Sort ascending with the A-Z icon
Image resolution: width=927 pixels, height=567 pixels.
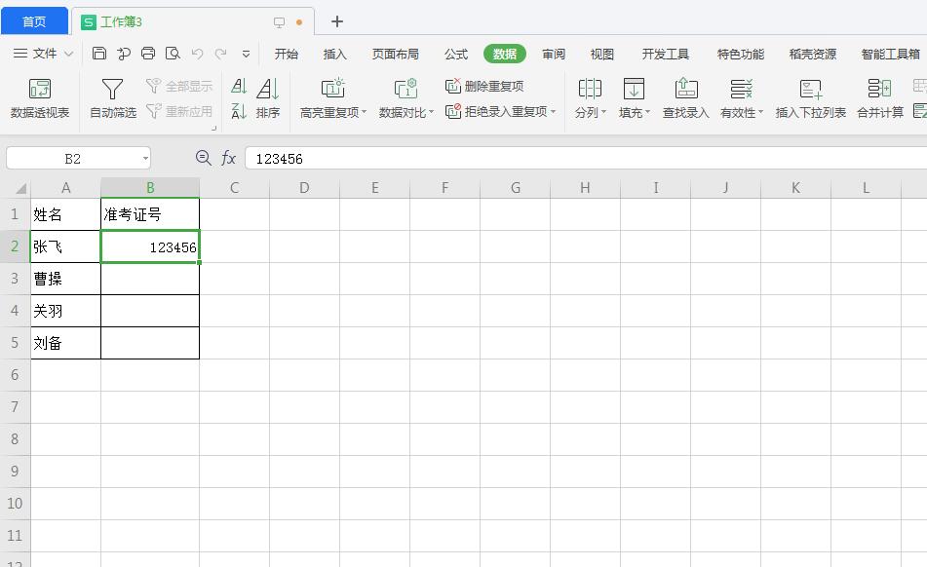tap(239, 87)
